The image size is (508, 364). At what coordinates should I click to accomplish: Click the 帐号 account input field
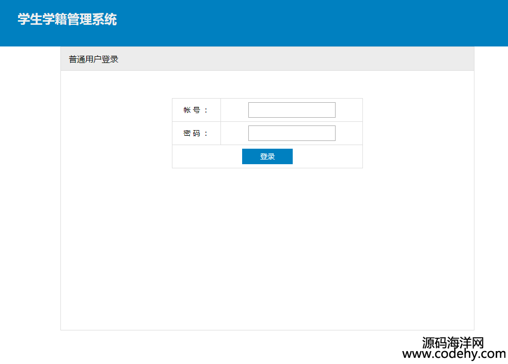click(x=292, y=110)
